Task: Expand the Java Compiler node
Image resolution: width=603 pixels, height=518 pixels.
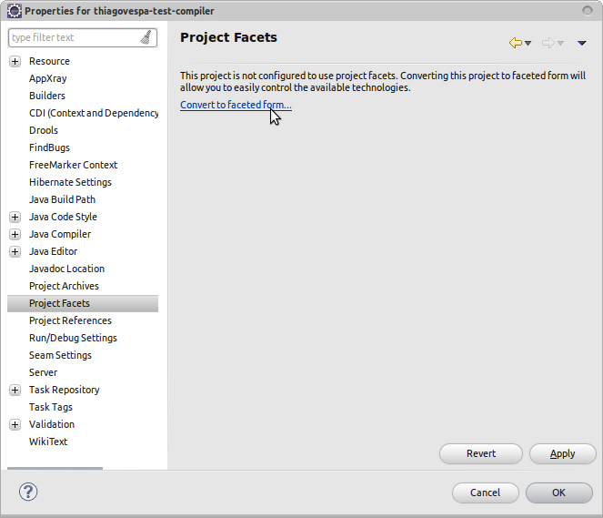Action: [x=15, y=234]
